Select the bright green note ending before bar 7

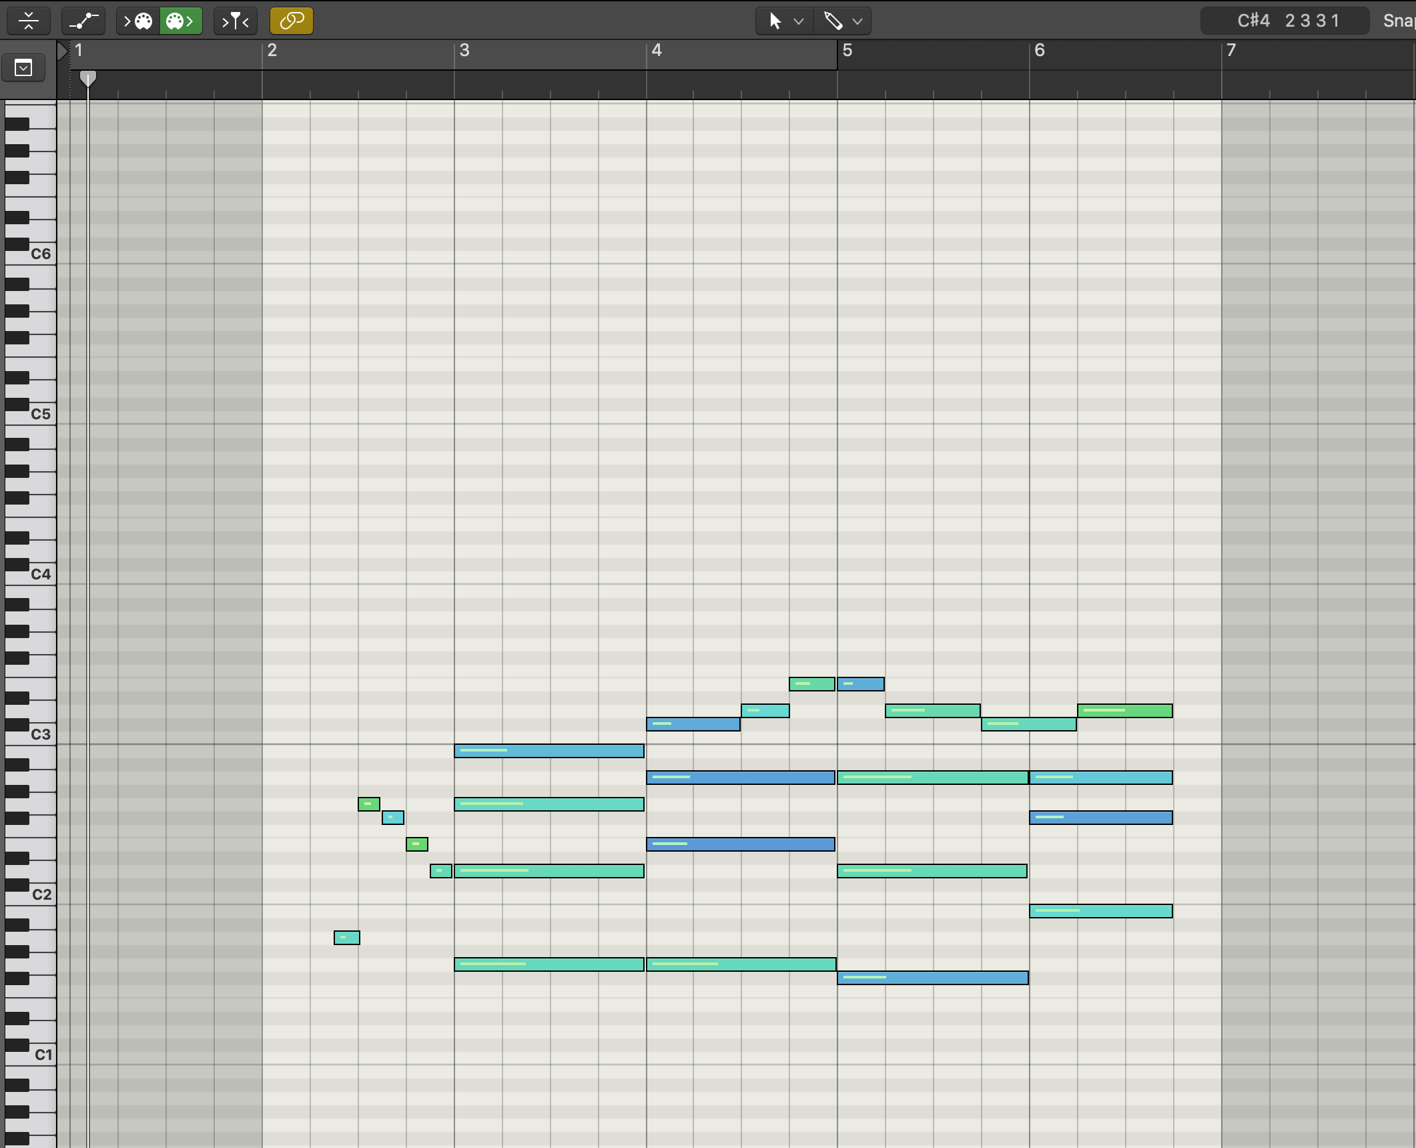coord(1124,711)
